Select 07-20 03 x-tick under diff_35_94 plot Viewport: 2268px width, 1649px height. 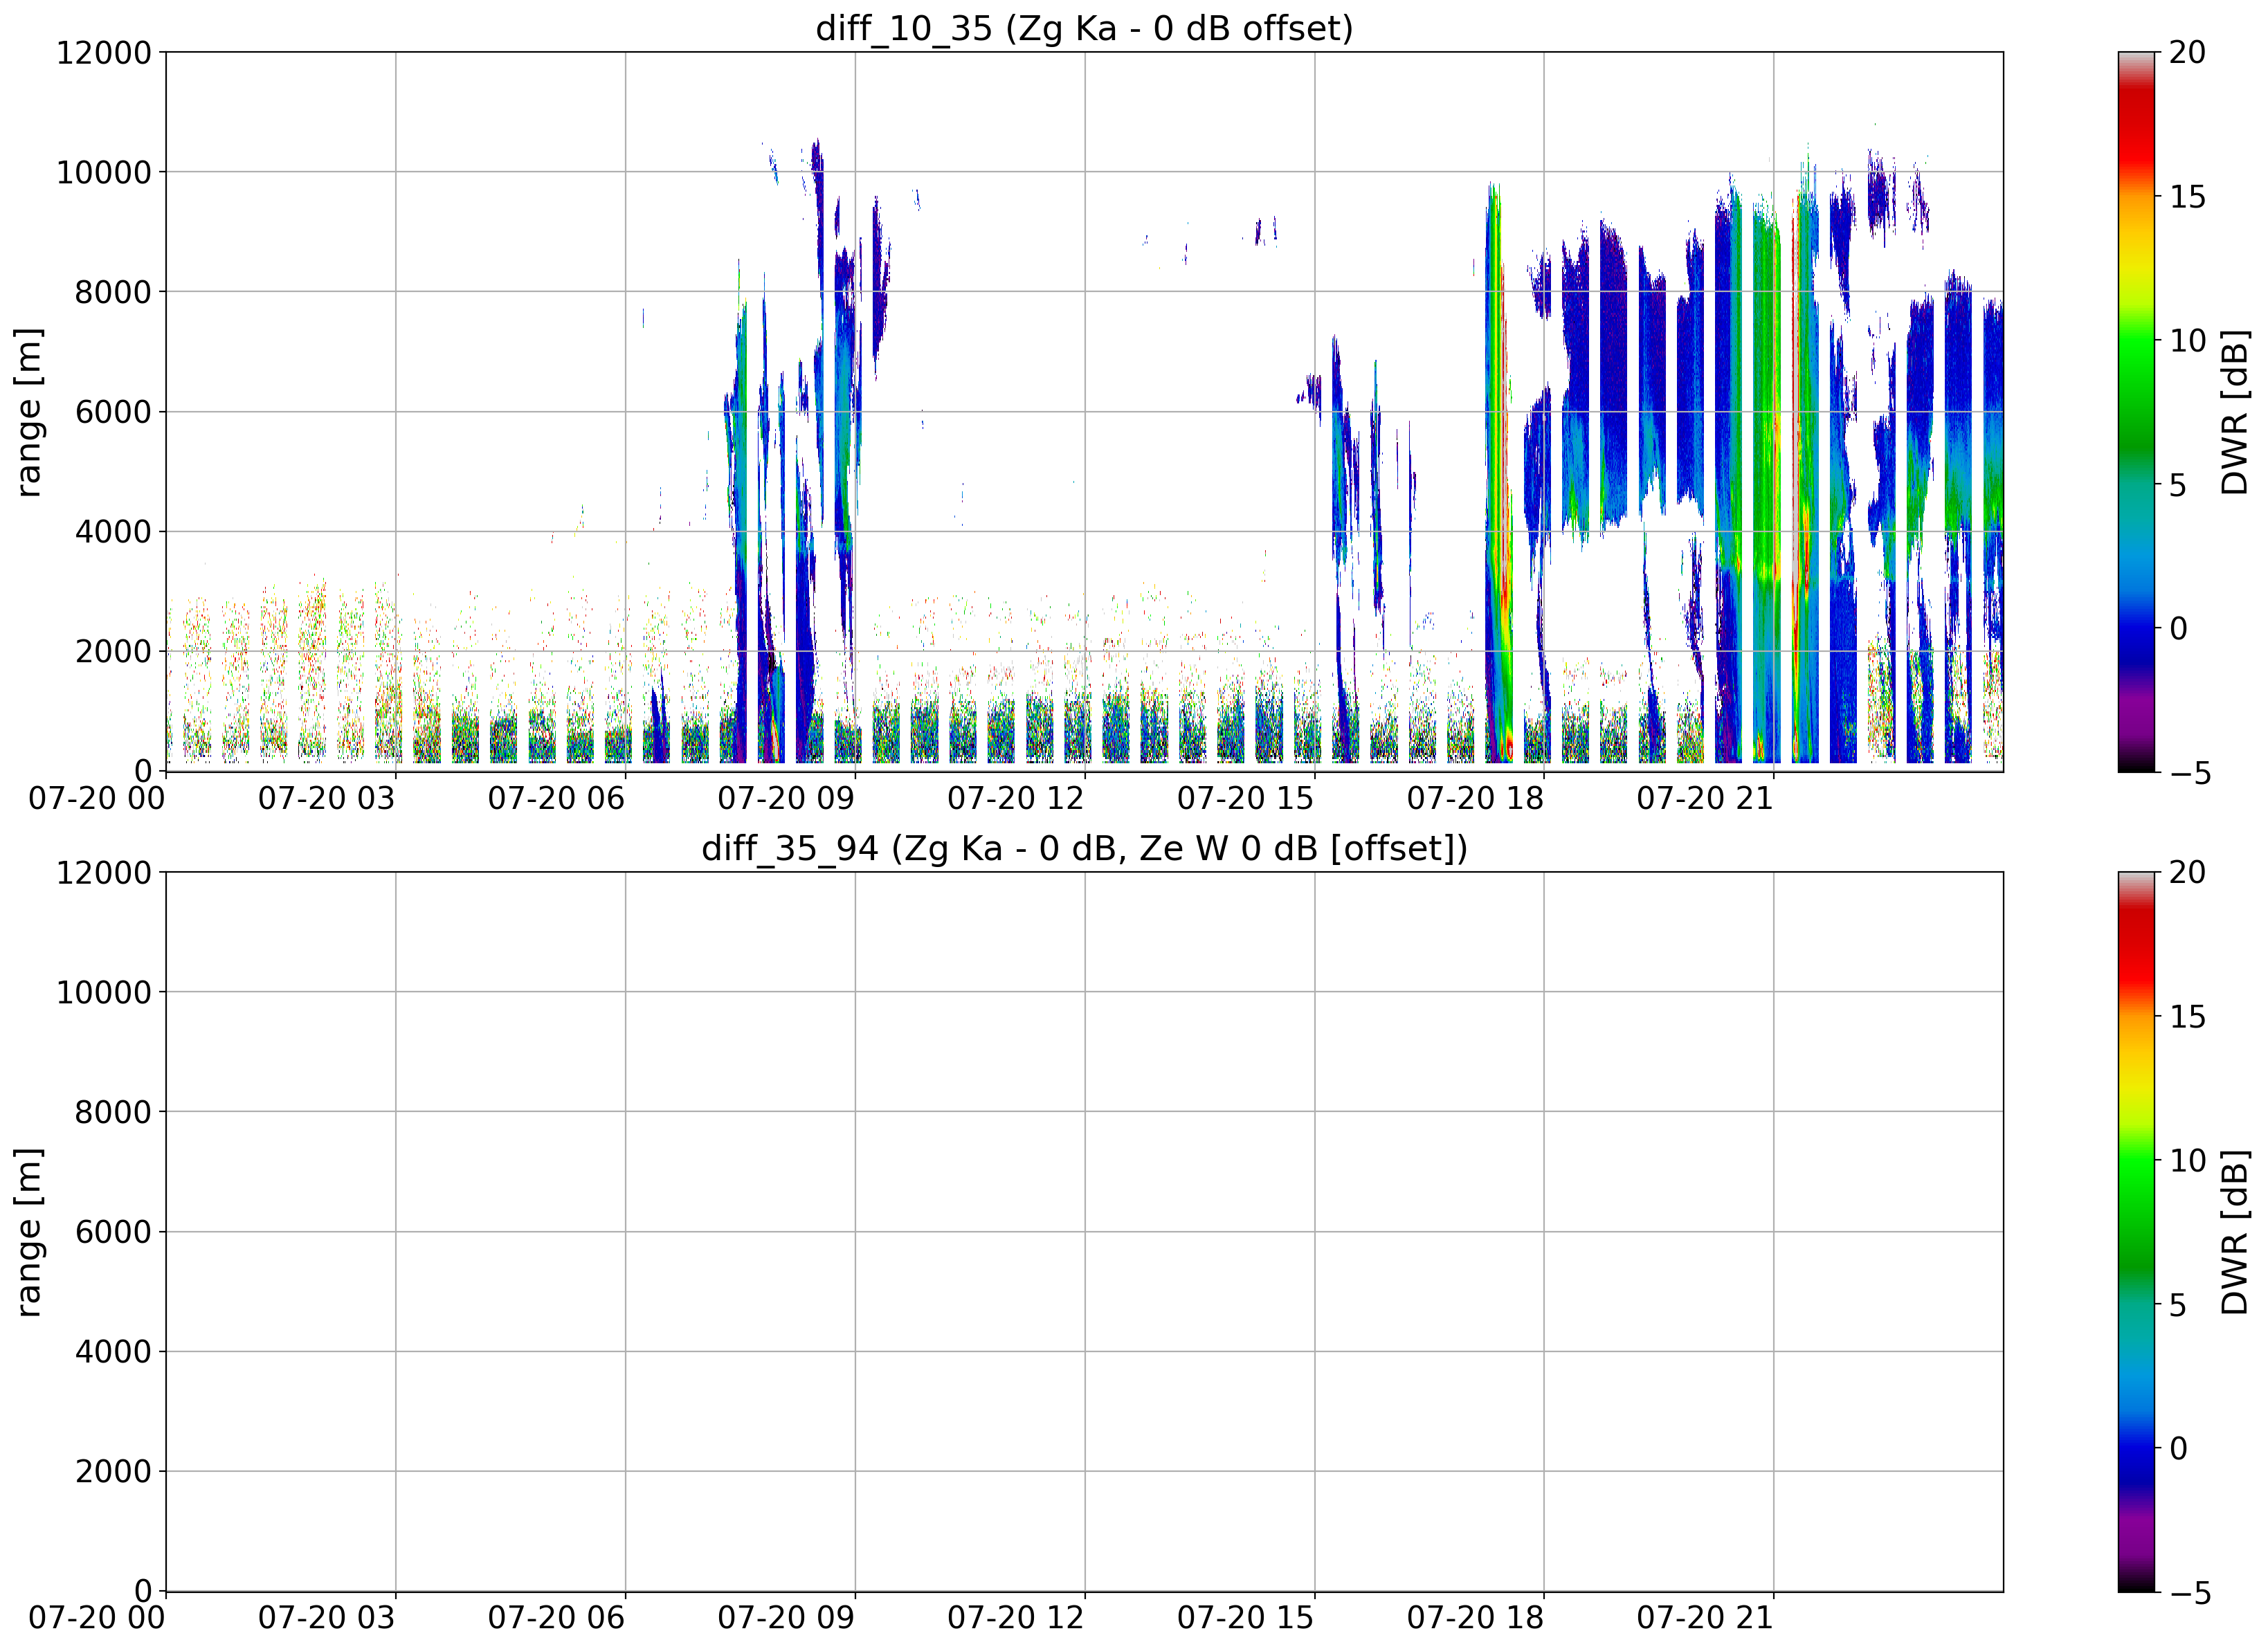point(327,1618)
